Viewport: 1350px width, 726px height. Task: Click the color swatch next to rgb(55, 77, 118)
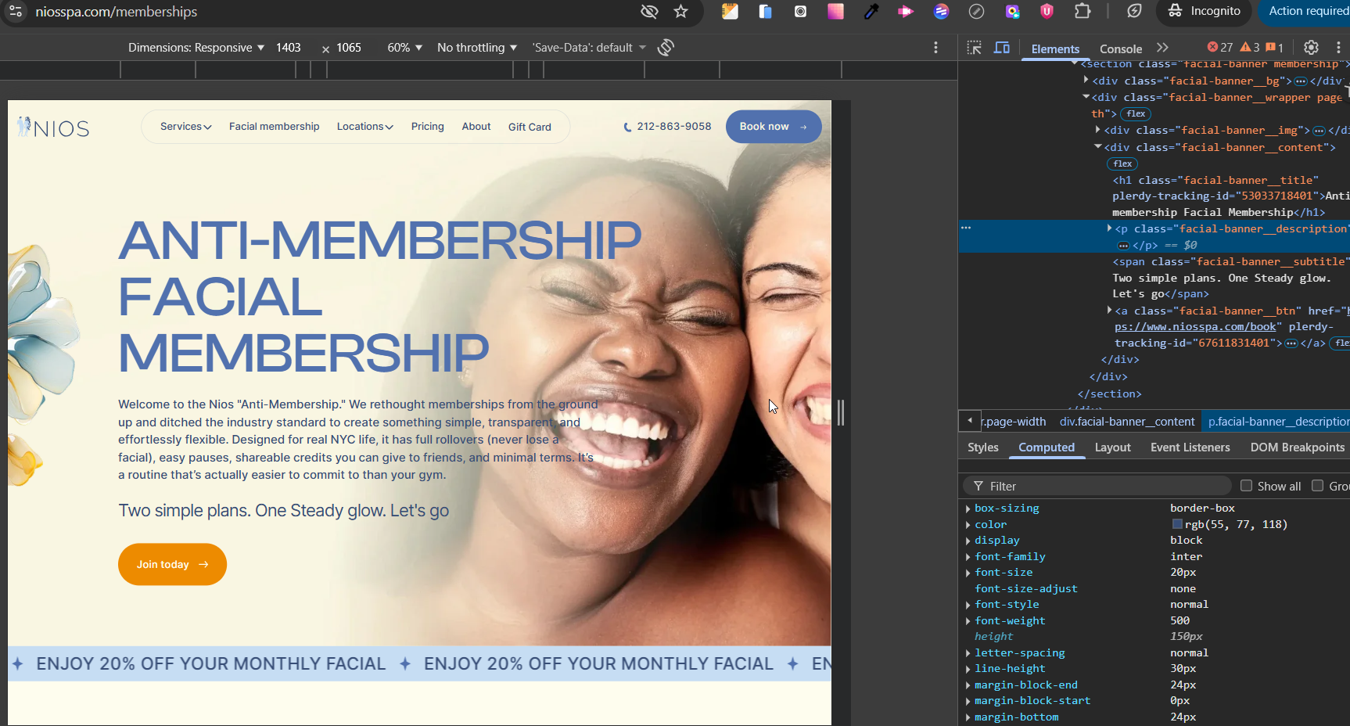coord(1176,524)
